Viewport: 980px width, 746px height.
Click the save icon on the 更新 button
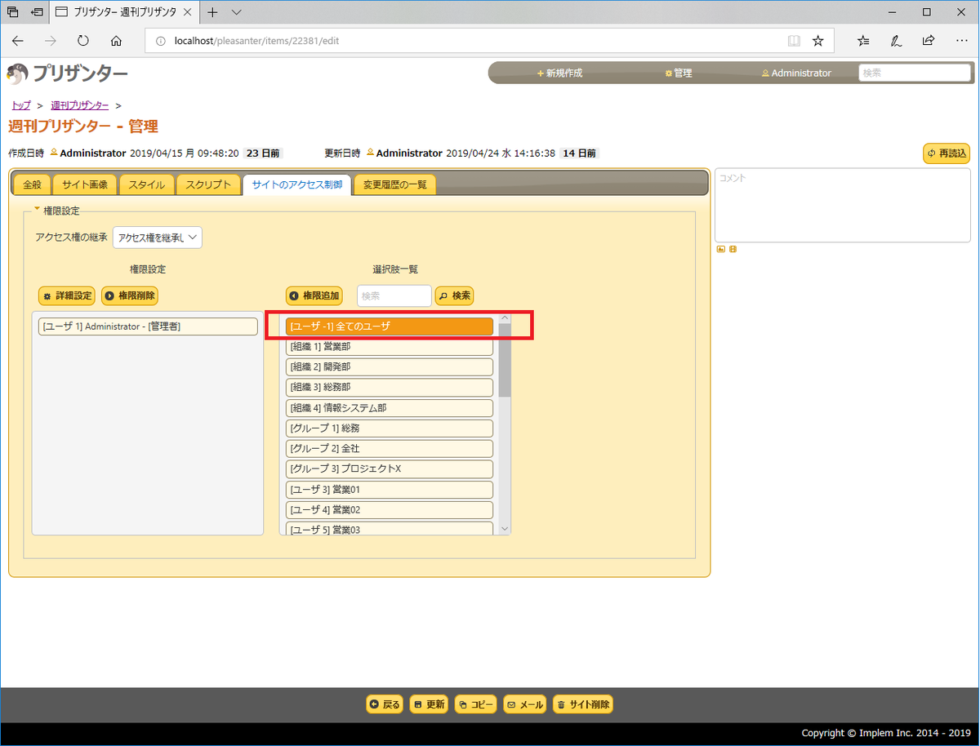tap(418, 704)
